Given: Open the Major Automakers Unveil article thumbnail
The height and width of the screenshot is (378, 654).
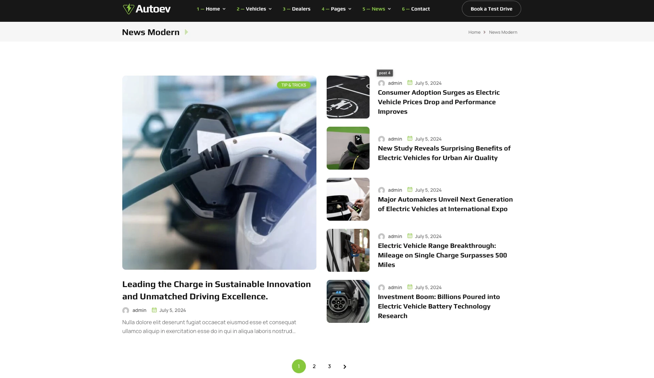Looking at the screenshot, I should click(348, 199).
